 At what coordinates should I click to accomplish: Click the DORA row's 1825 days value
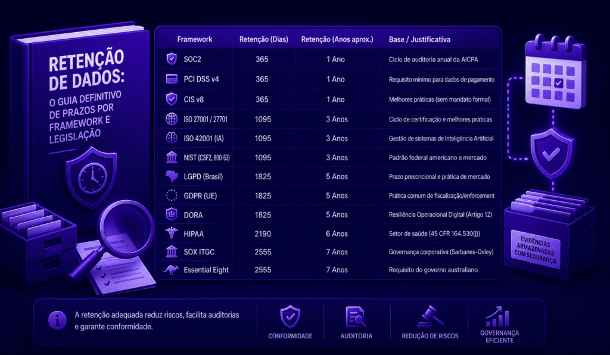pos(263,214)
